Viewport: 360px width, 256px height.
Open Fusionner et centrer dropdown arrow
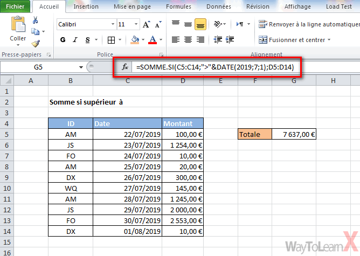tap(329, 40)
